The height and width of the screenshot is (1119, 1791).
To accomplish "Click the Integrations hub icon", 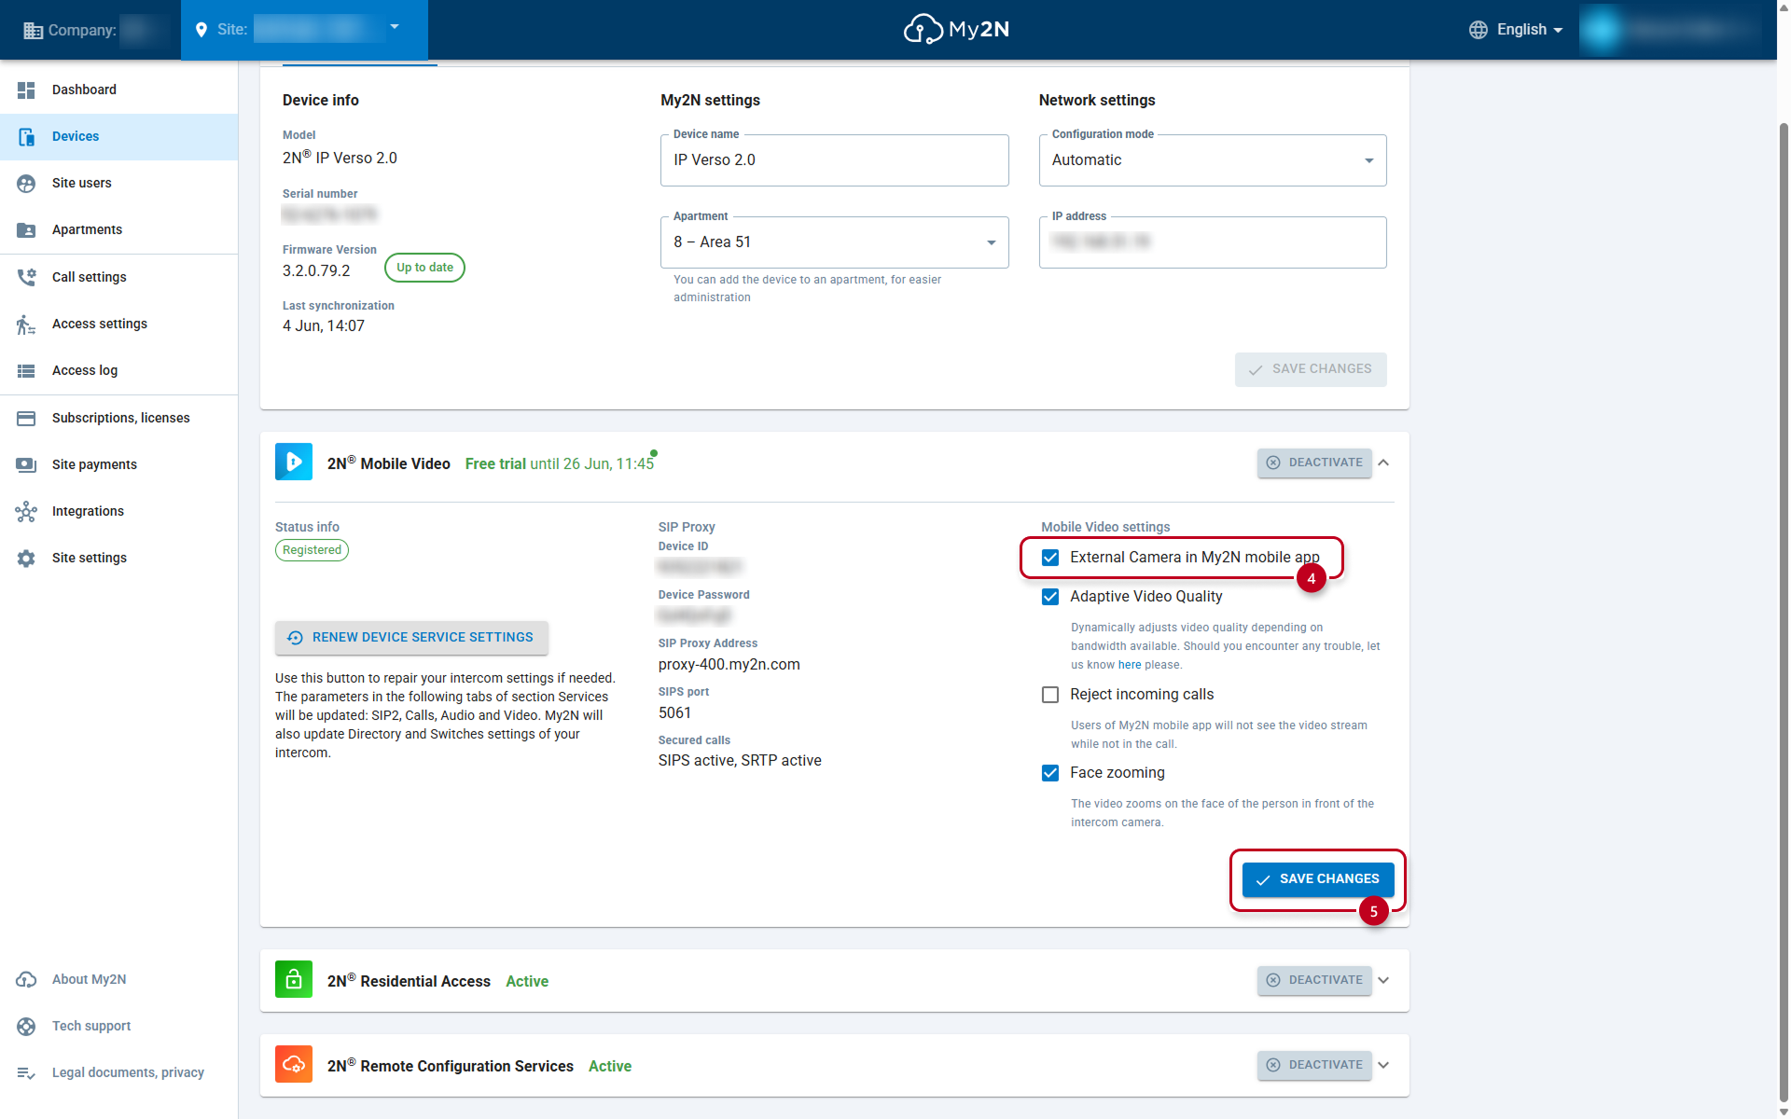I will point(26,511).
